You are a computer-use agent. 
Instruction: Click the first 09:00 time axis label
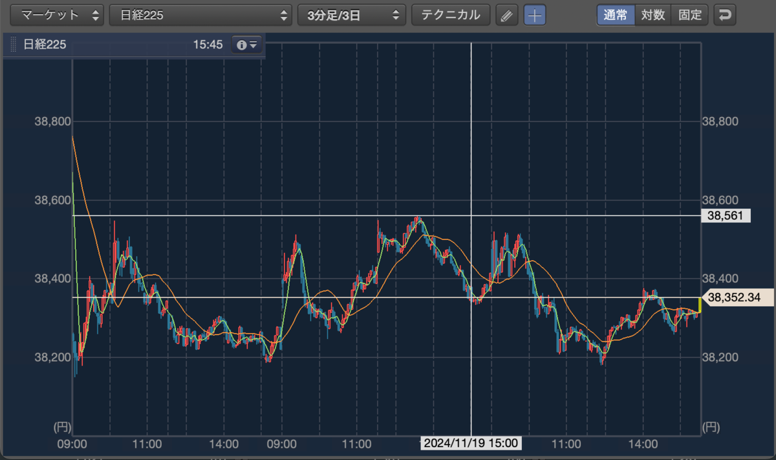72,444
